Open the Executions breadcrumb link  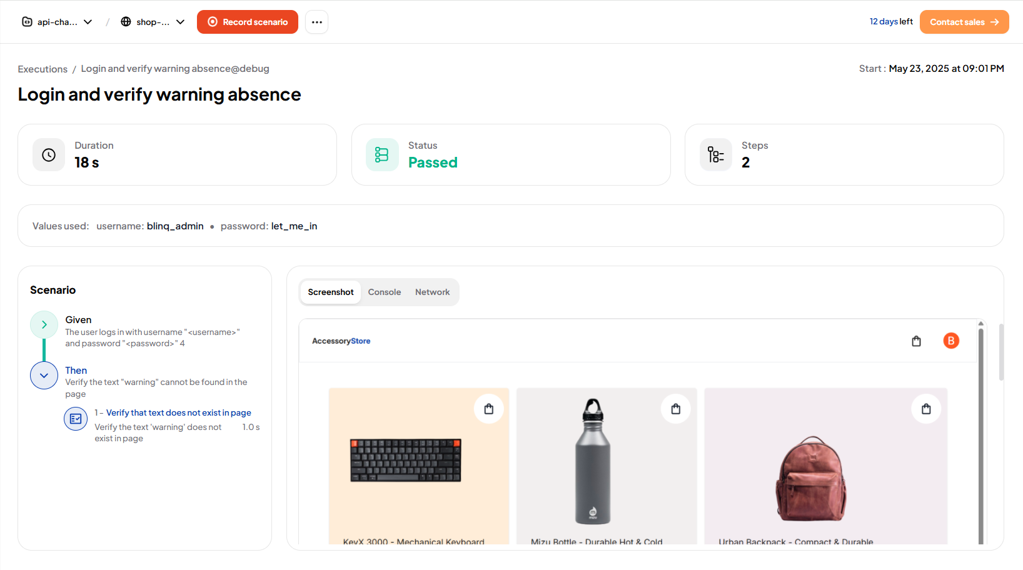pos(43,69)
